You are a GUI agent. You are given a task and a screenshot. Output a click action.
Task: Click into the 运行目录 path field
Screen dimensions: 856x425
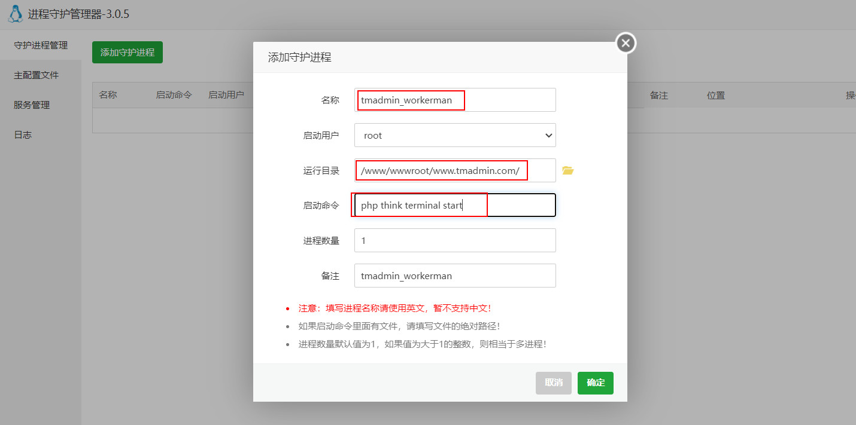click(x=455, y=170)
